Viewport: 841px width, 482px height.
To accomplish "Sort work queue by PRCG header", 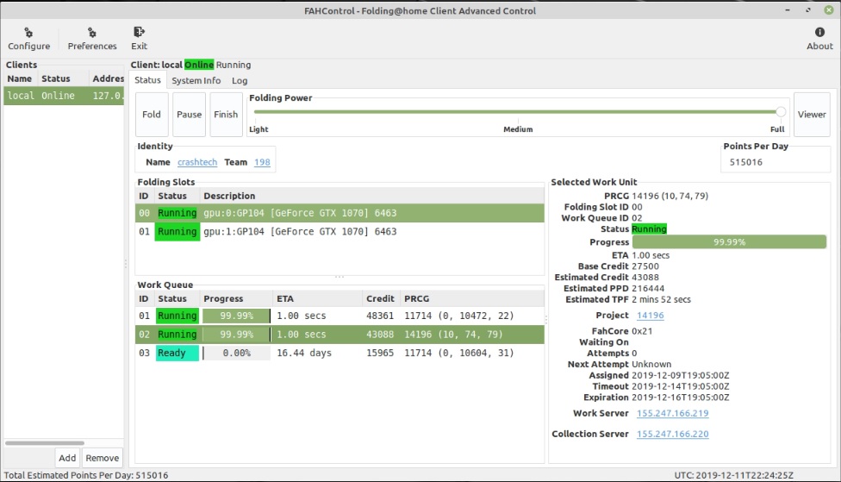I will click(x=472, y=298).
